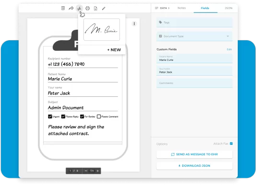Check the Please Comment checkbox
256x186 pixels.
99,116
